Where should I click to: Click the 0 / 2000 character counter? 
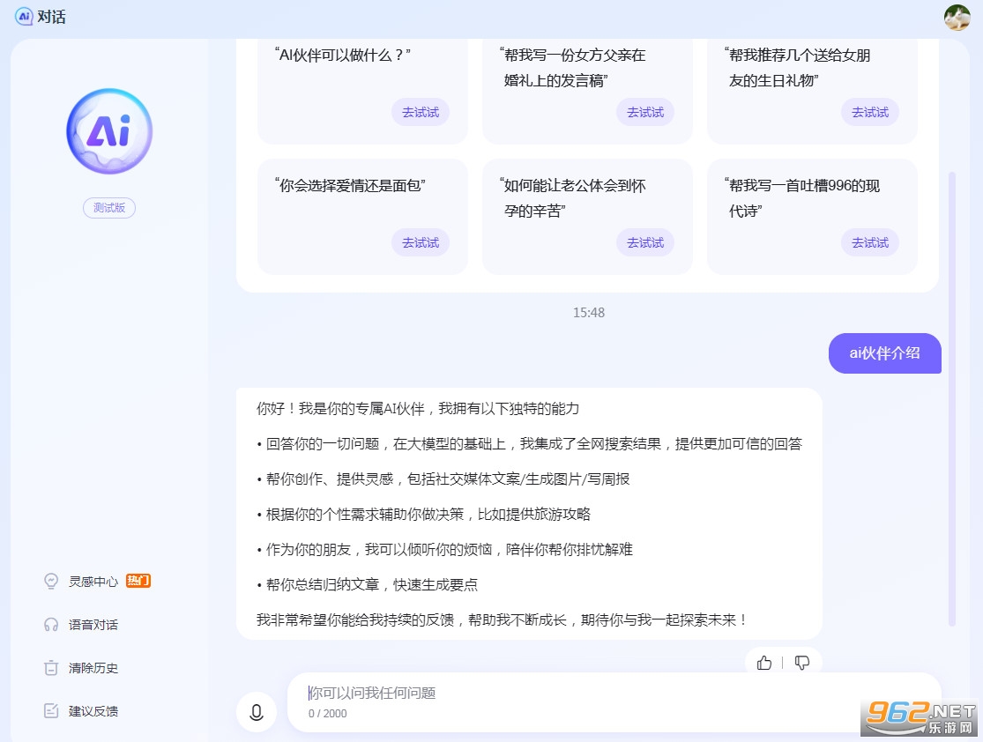(327, 713)
